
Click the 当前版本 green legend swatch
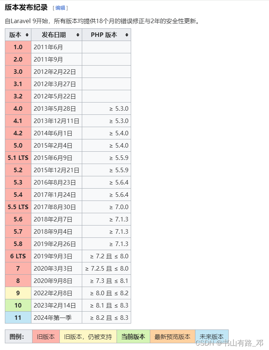tap(133, 337)
